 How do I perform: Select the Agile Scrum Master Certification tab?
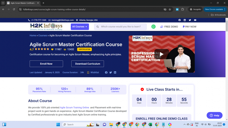click(x=23, y=3)
